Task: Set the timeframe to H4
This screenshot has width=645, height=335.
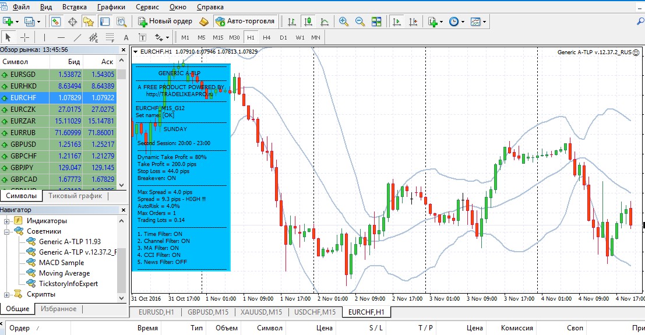Action: tap(266, 37)
